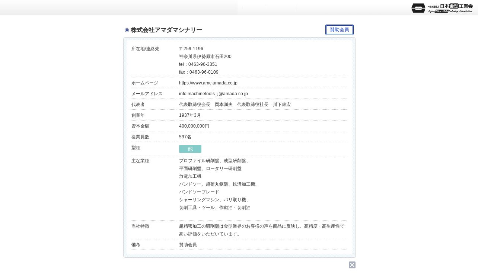Click the 主な業種 label
Image resolution: width=478 pixels, height=273 pixels.
(140, 161)
